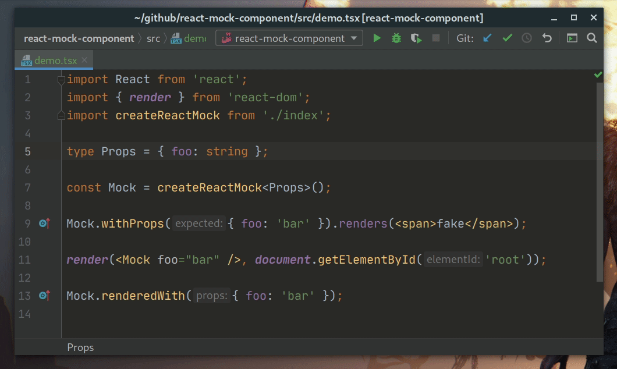
Task: Click the inspection status checkmark
Action: pos(598,74)
